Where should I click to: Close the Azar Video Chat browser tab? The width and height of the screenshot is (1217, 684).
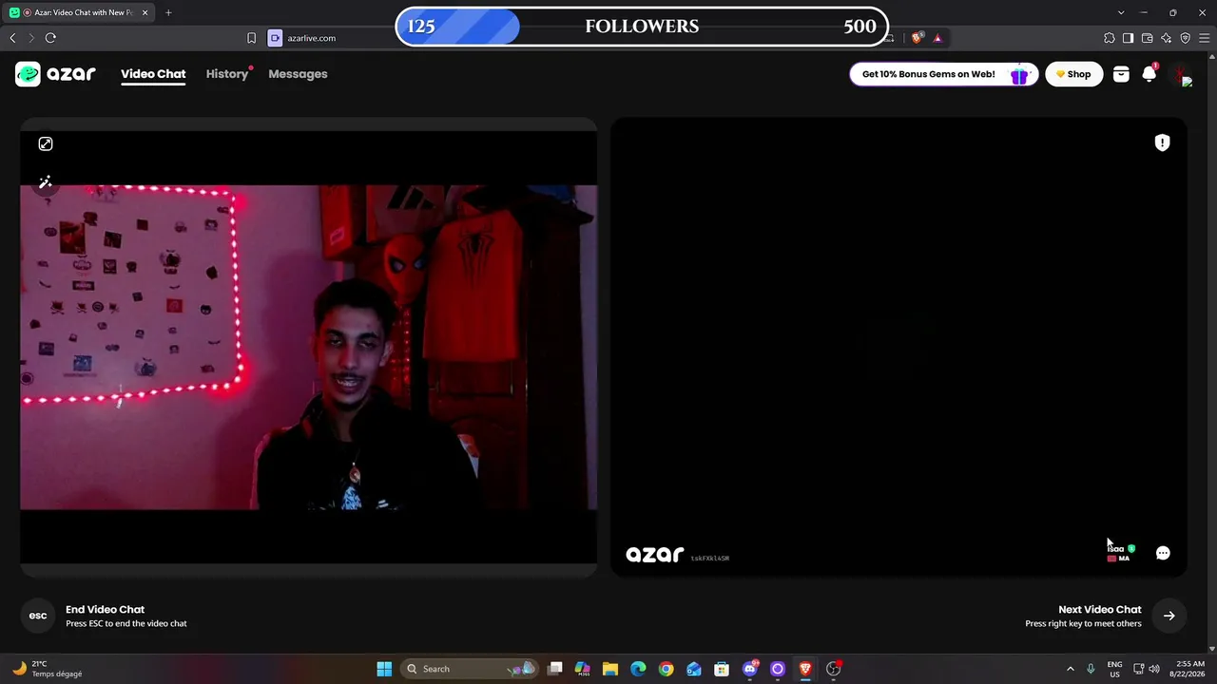145,12
